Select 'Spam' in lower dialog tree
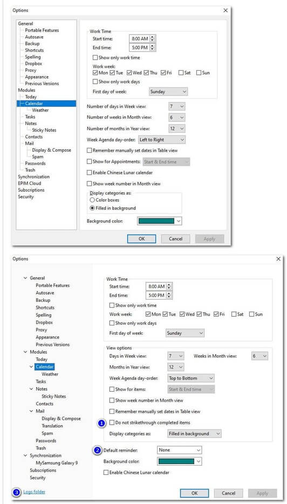This screenshot has height=504, width=287. 47,433
